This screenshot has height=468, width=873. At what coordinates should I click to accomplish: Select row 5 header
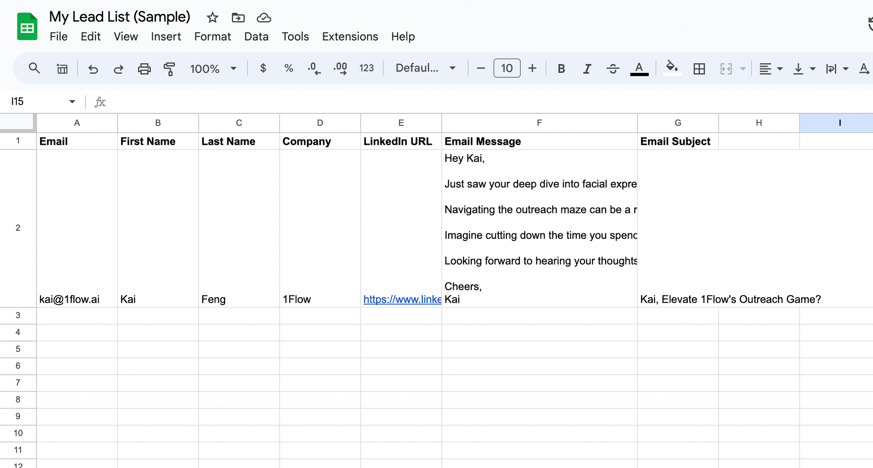pos(18,349)
